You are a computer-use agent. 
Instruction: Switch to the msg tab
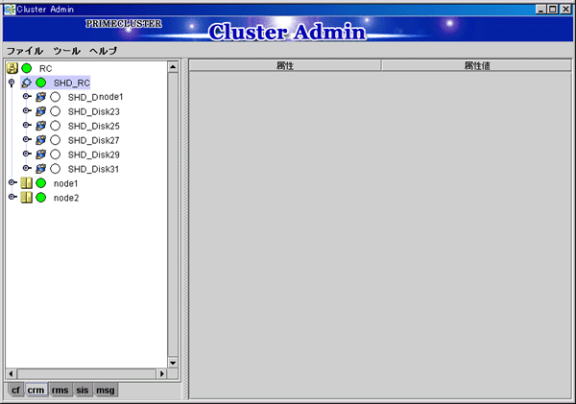point(105,390)
